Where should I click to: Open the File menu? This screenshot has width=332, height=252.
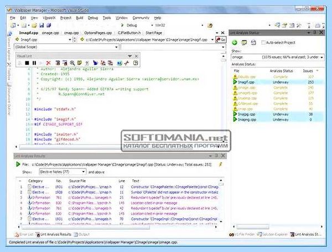[x=13, y=18]
